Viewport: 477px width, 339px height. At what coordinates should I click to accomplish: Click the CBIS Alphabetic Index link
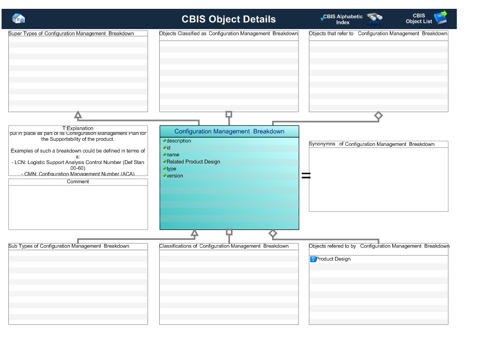[x=343, y=19]
